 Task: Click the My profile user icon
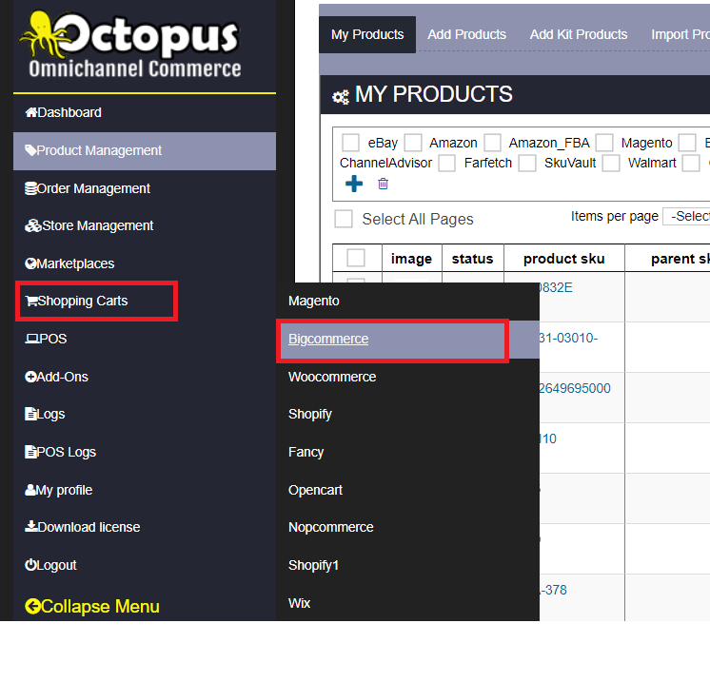tap(30, 490)
